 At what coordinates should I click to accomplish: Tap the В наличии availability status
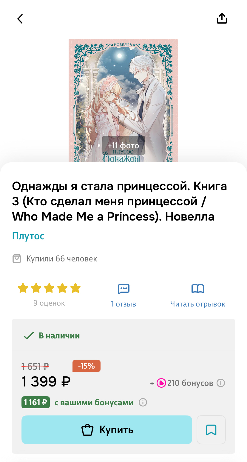coord(52,336)
